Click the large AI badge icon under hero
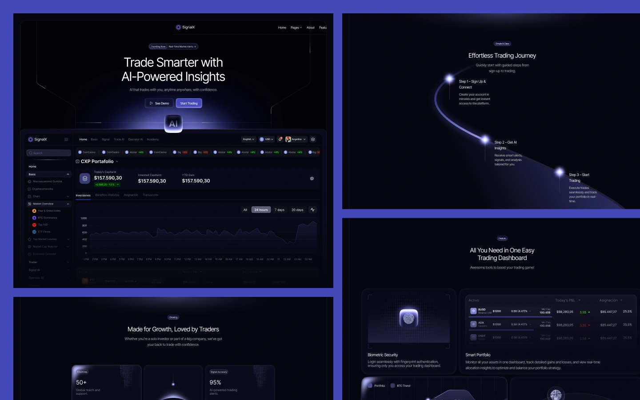Screen dimensions: 640x400 173,124
